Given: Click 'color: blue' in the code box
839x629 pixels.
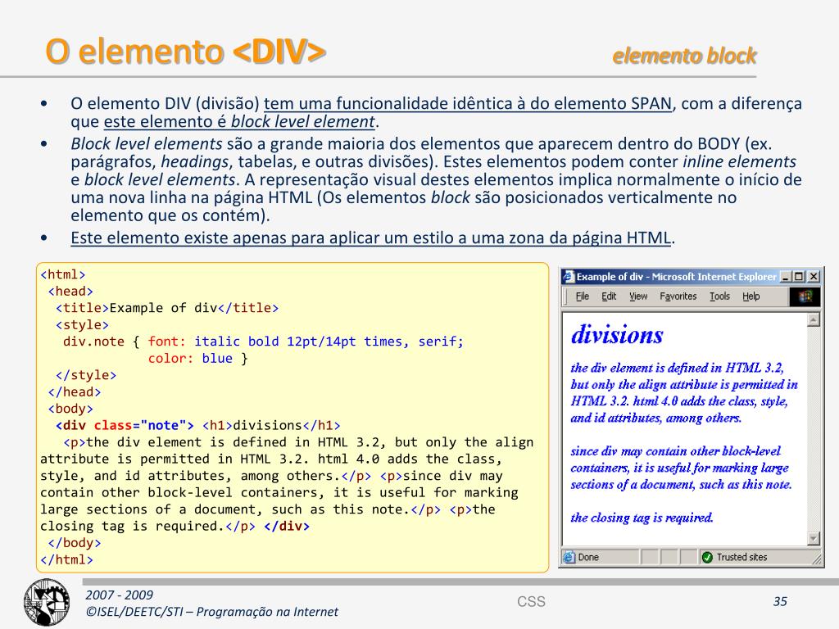Looking at the screenshot, I should click(190, 359).
